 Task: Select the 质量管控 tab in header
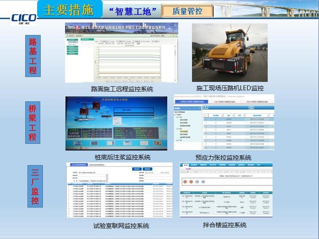point(187,11)
